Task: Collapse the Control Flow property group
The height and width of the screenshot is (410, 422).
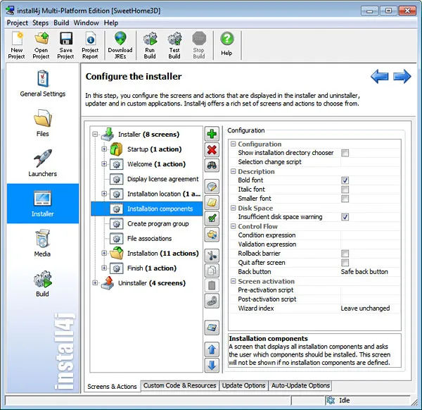Action: point(233,226)
